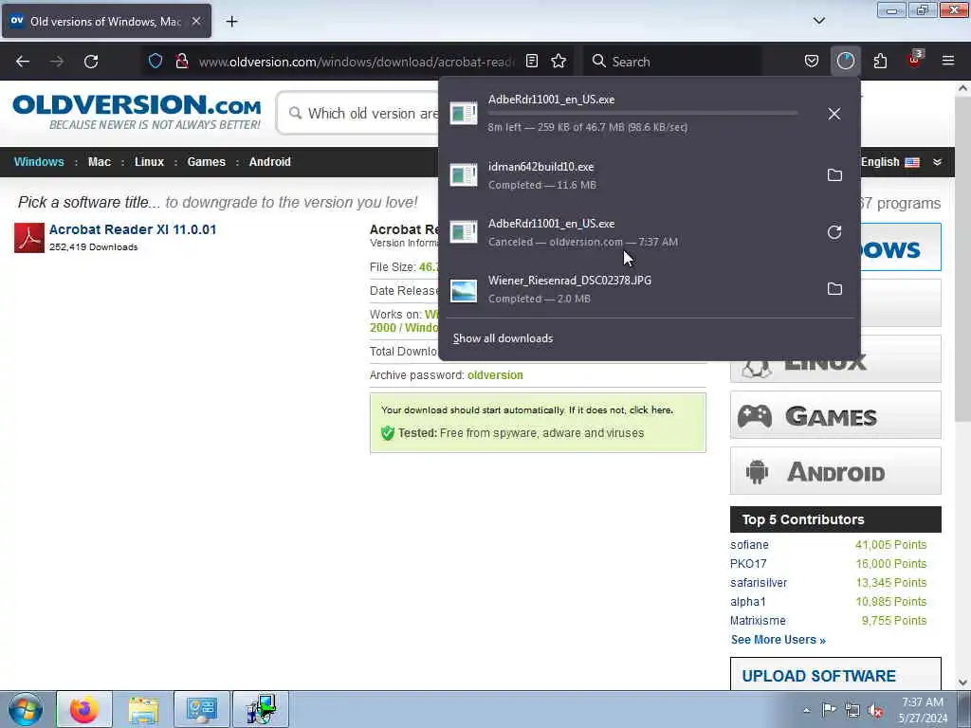The image size is (971, 728).
Task: Close the Old versions of Windows tab
Action: (195, 21)
